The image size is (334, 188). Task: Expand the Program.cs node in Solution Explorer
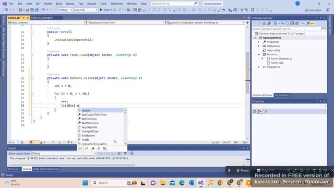click(x=259, y=67)
